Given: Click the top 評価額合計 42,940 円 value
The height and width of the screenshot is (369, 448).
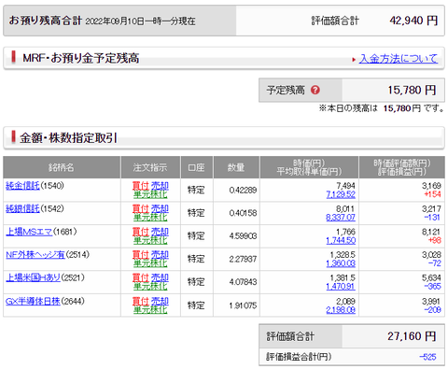Looking at the screenshot, I should click(x=413, y=21).
